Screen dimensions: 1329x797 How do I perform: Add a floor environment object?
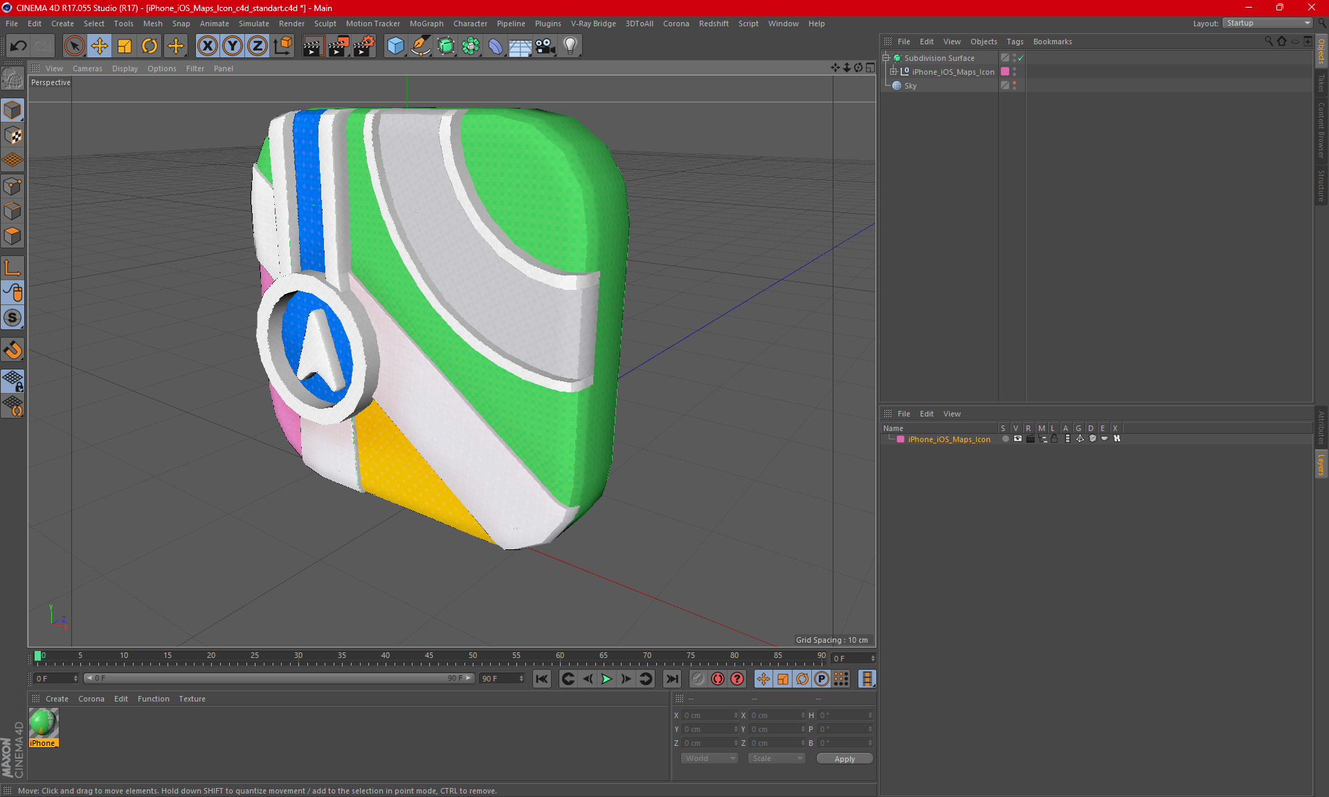click(x=521, y=46)
